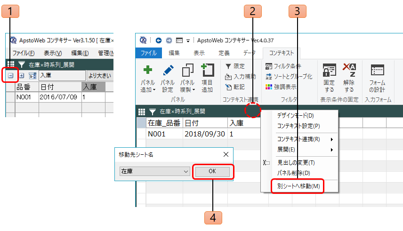Expand コンテキスト連携(R) submenu
The image size is (403, 231).
coord(299,139)
